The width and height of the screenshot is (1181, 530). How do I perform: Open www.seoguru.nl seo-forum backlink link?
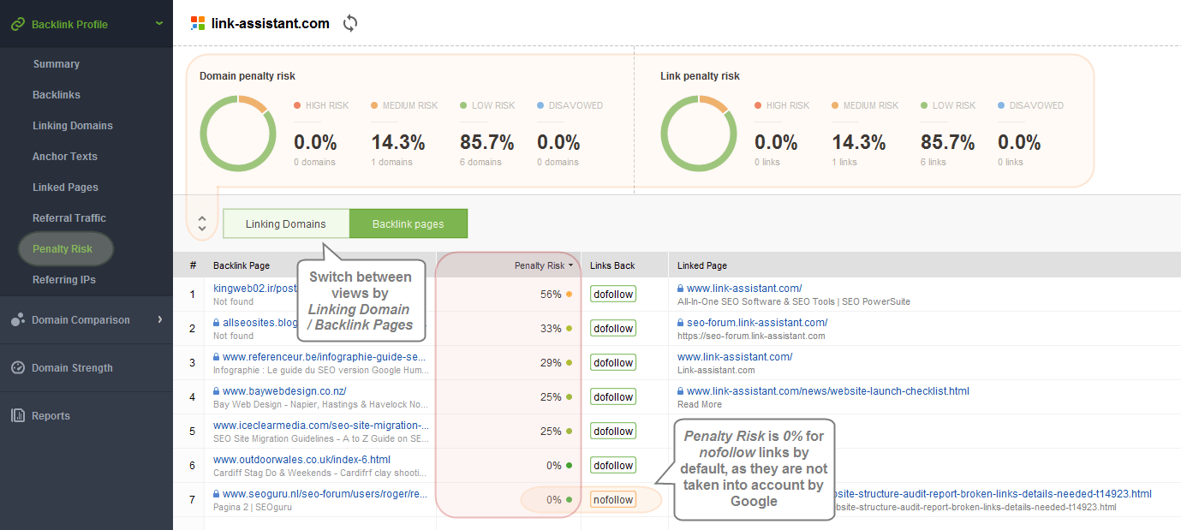click(325, 494)
